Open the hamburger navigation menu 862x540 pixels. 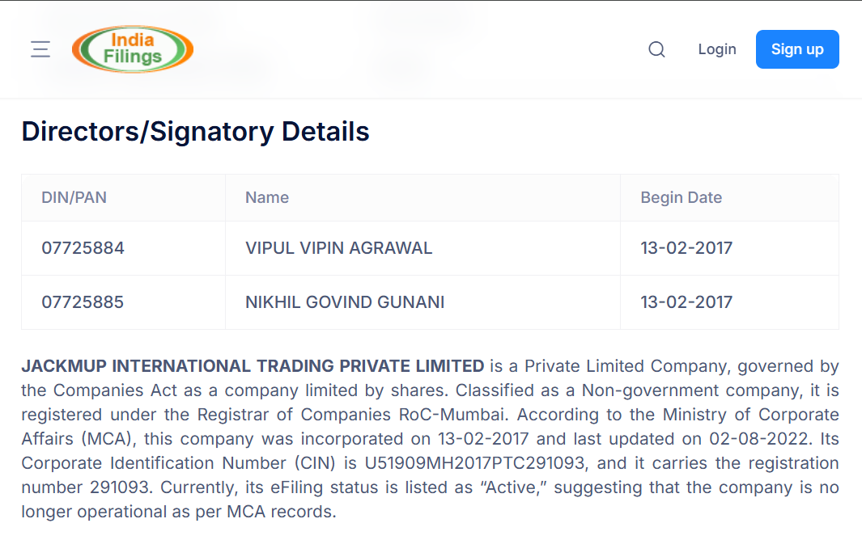[40, 49]
